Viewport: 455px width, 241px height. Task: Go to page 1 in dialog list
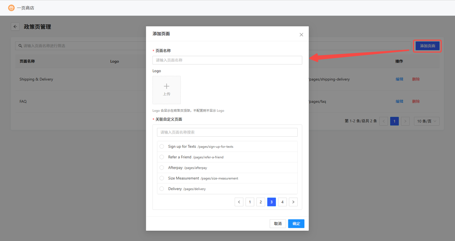tap(250, 202)
